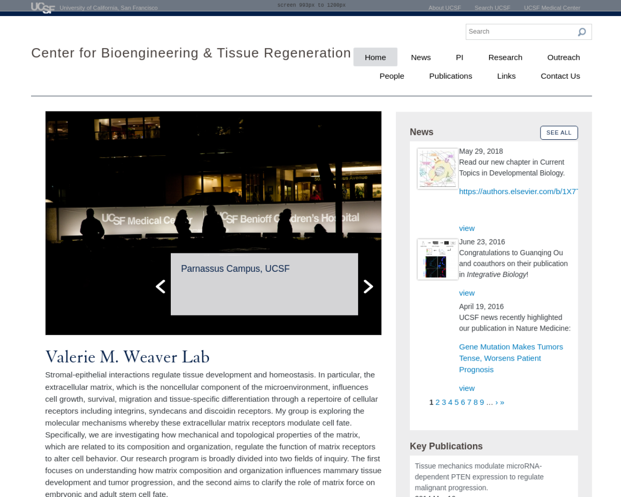
Task: Open Gene Mutation Makes Tumors Tense link
Action: tap(511, 358)
